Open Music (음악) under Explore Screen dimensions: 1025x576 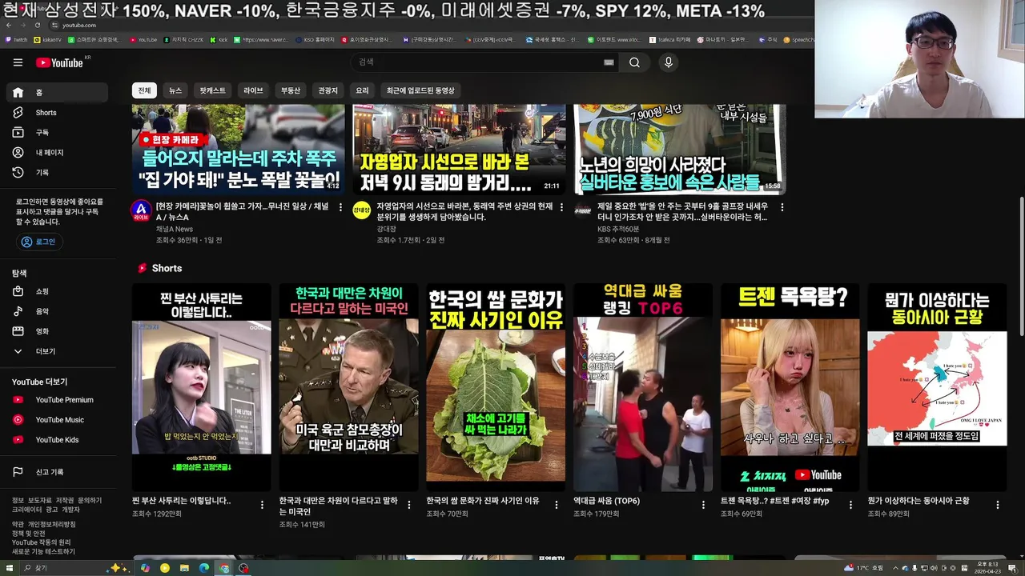point(58,312)
